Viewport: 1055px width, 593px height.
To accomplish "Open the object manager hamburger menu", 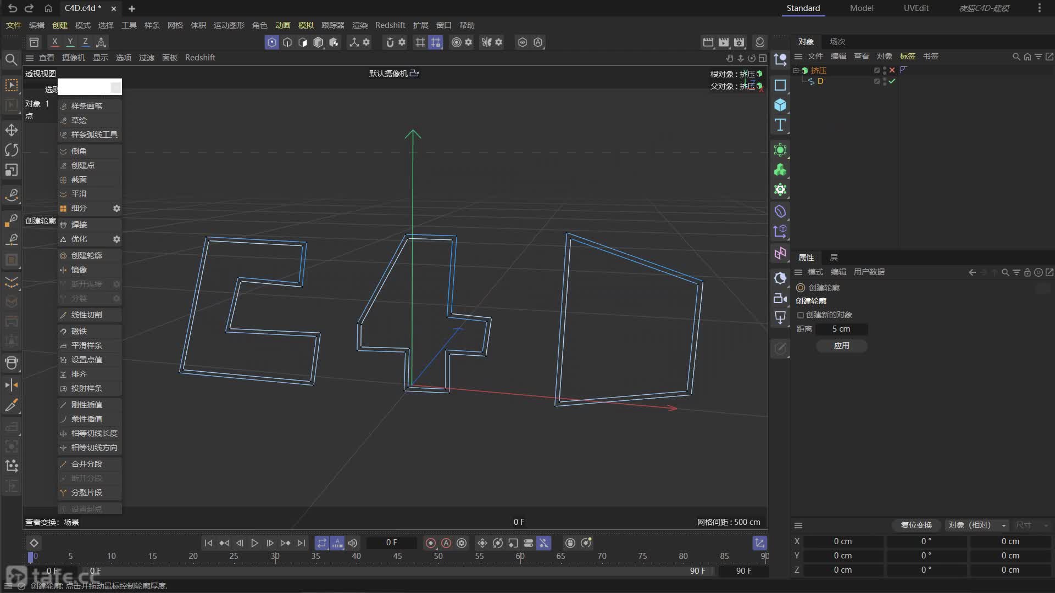I will pos(798,56).
